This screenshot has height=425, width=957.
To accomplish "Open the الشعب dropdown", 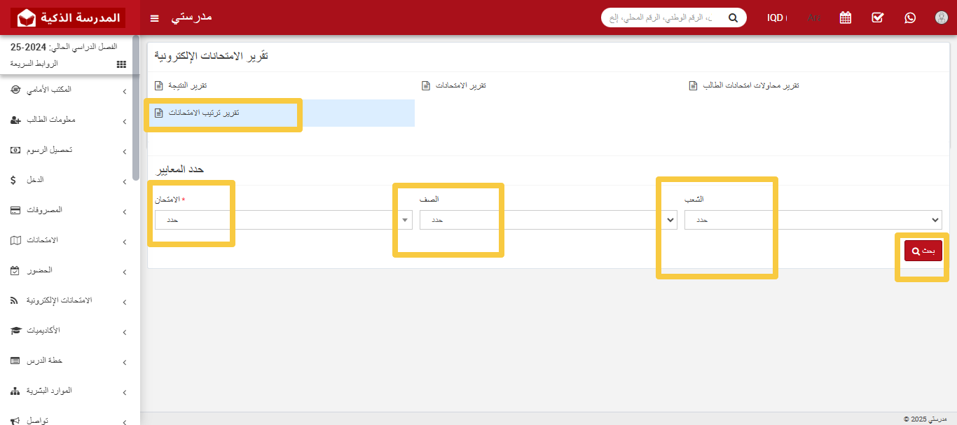I will [x=813, y=220].
